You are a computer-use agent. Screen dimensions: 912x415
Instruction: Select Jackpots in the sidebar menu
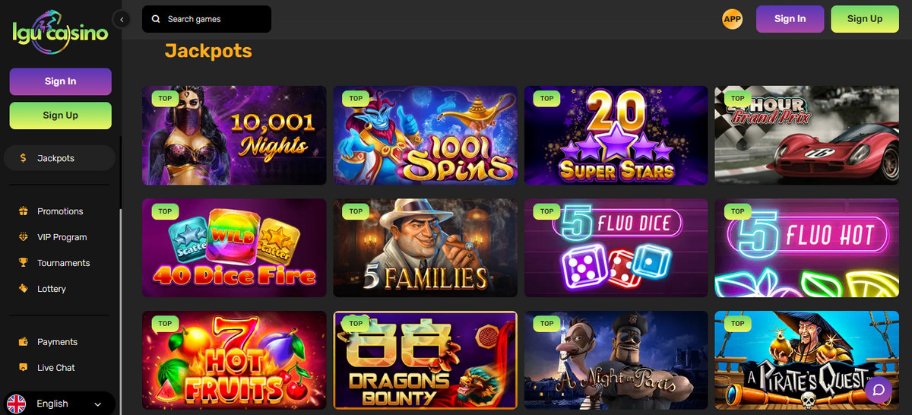pyautogui.click(x=60, y=158)
